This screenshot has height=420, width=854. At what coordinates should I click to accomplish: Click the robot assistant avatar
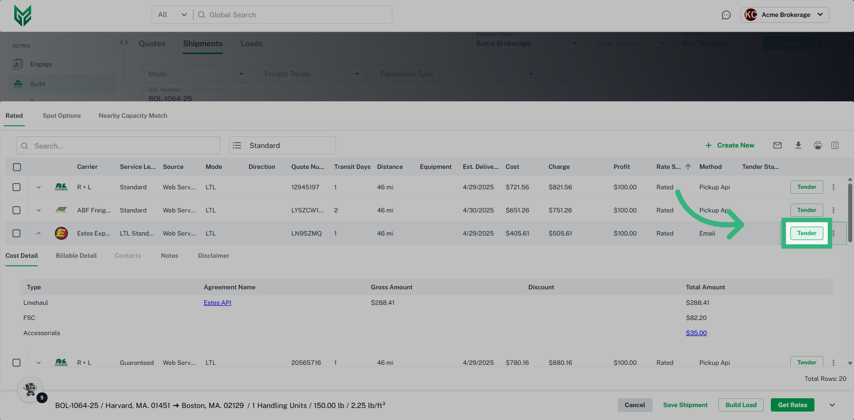tap(30, 389)
